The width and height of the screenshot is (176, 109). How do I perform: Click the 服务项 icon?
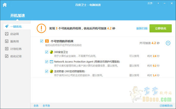7,41
